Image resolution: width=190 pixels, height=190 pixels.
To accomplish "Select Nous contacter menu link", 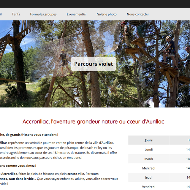I will [138, 14].
